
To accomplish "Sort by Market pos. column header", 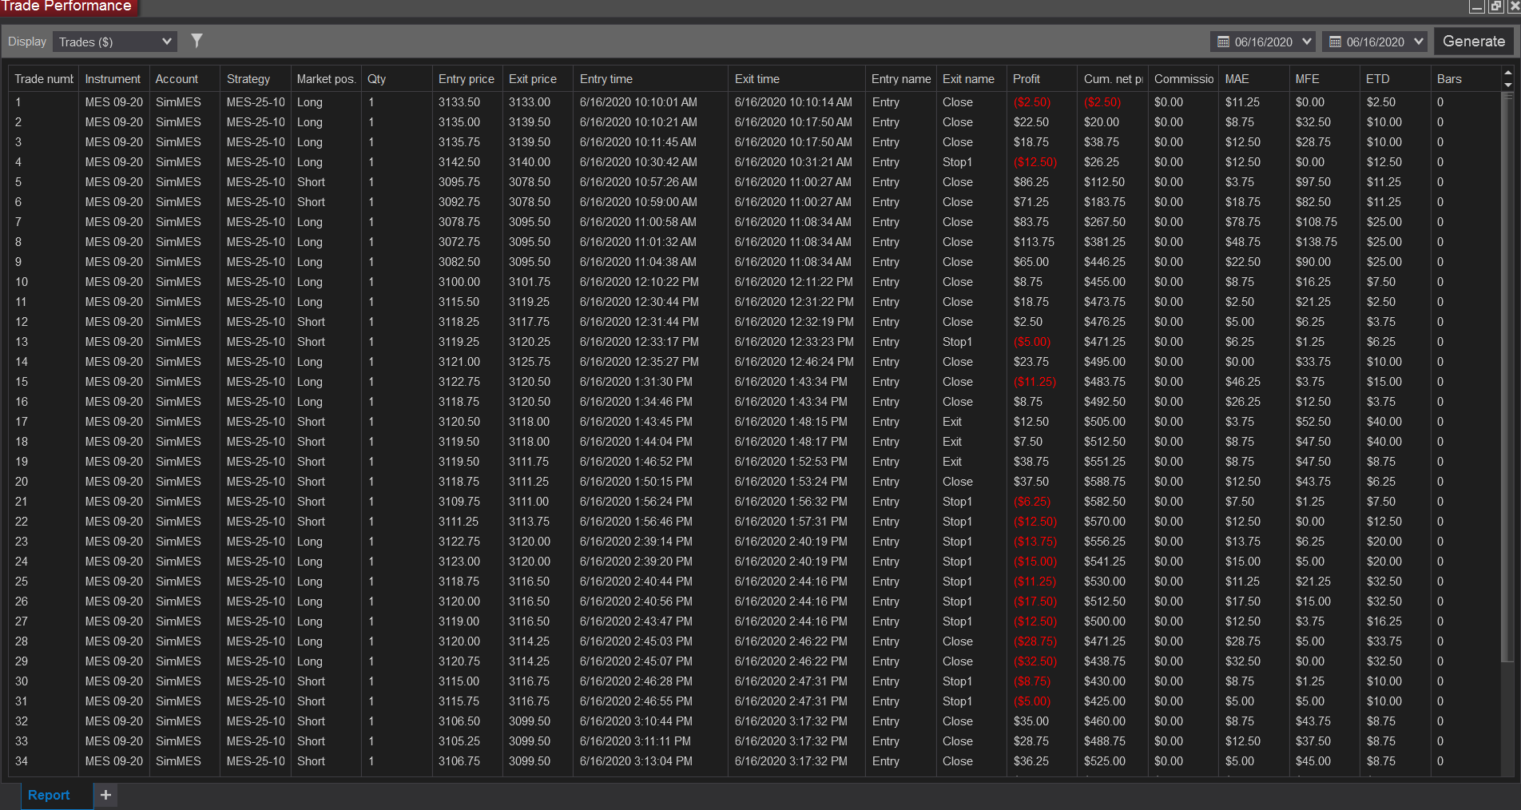I will pyautogui.click(x=325, y=79).
